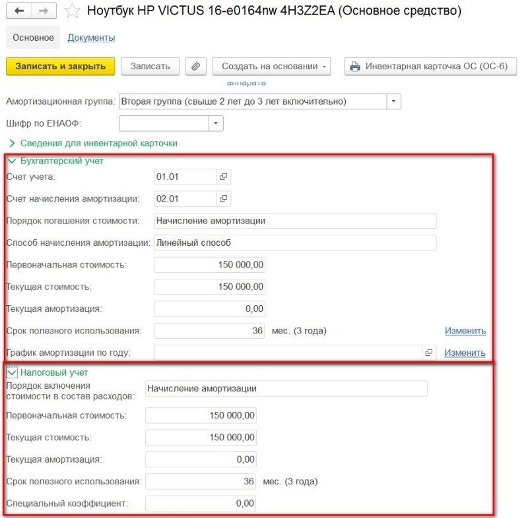The height and width of the screenshot is (518, 528).
Task: Open Амортизационная группа dropdown arrow
Action: 393,101
